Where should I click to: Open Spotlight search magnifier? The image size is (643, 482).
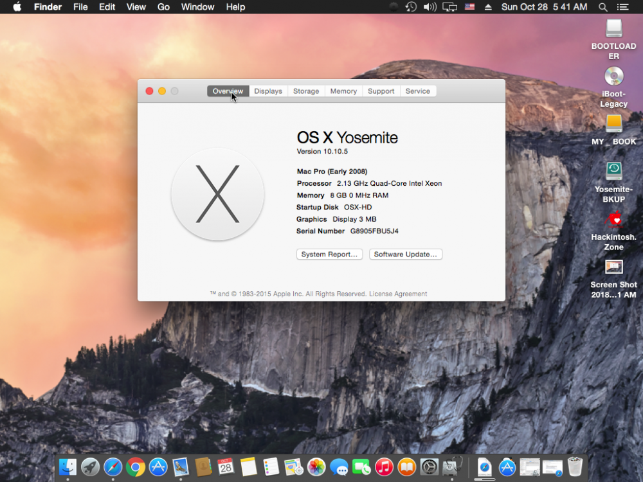coord(603,7)
